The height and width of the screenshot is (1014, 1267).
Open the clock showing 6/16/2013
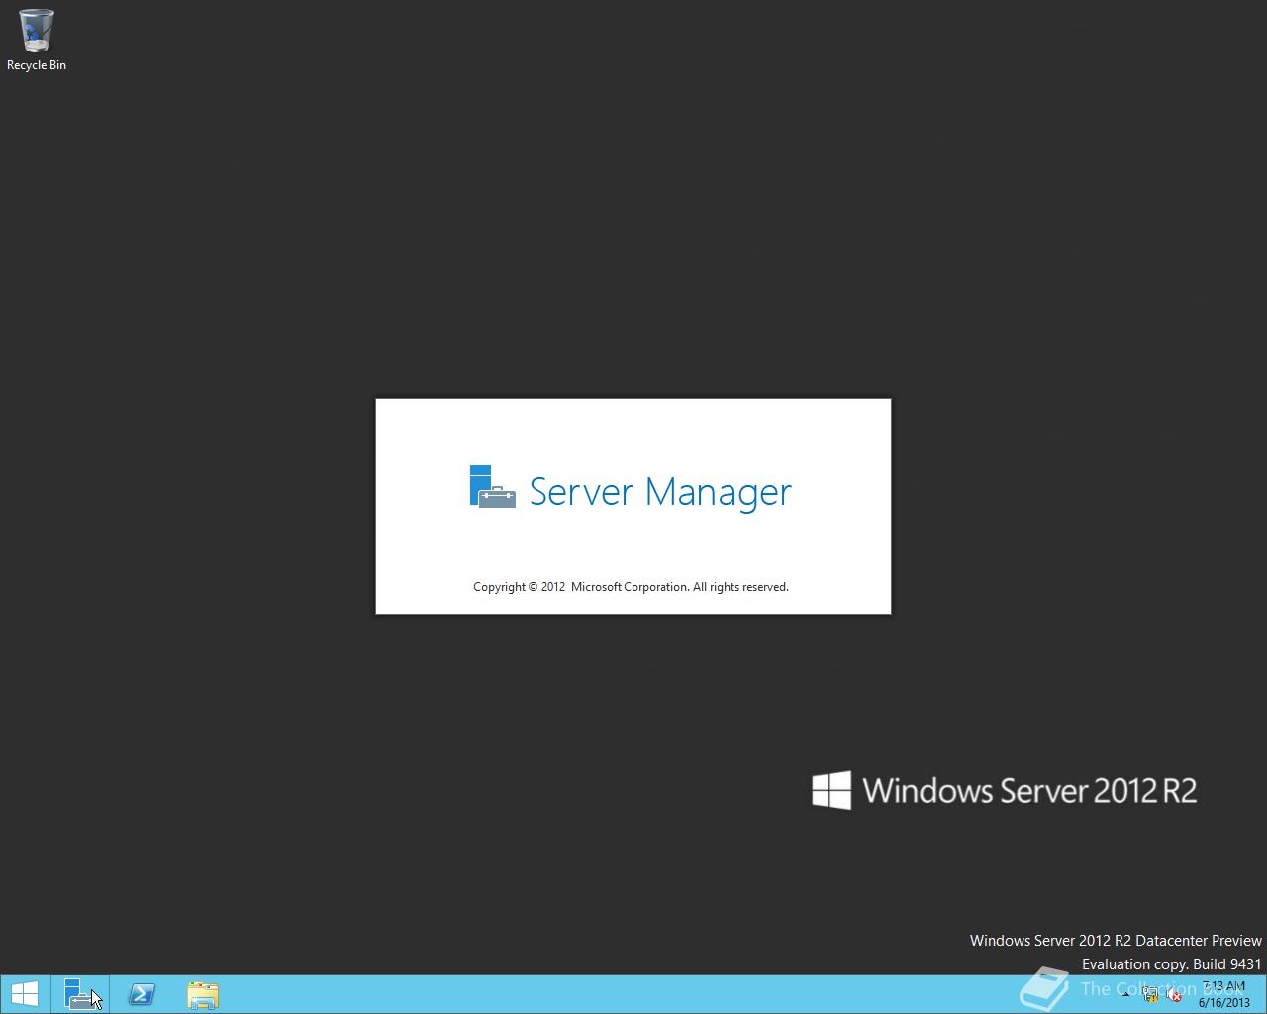pos(1223,994)
